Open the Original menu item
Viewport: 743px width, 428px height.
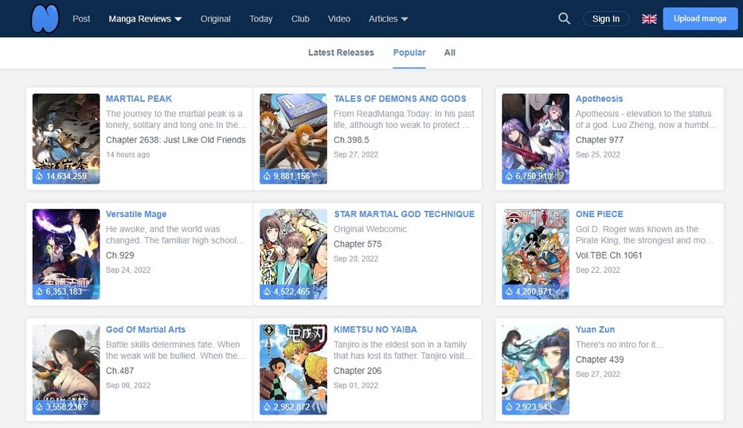[x=215, y=19]
